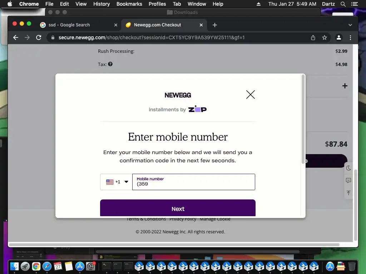Bookmark this page with the star icon
This screenshot has height=274, width=366.
325,37
